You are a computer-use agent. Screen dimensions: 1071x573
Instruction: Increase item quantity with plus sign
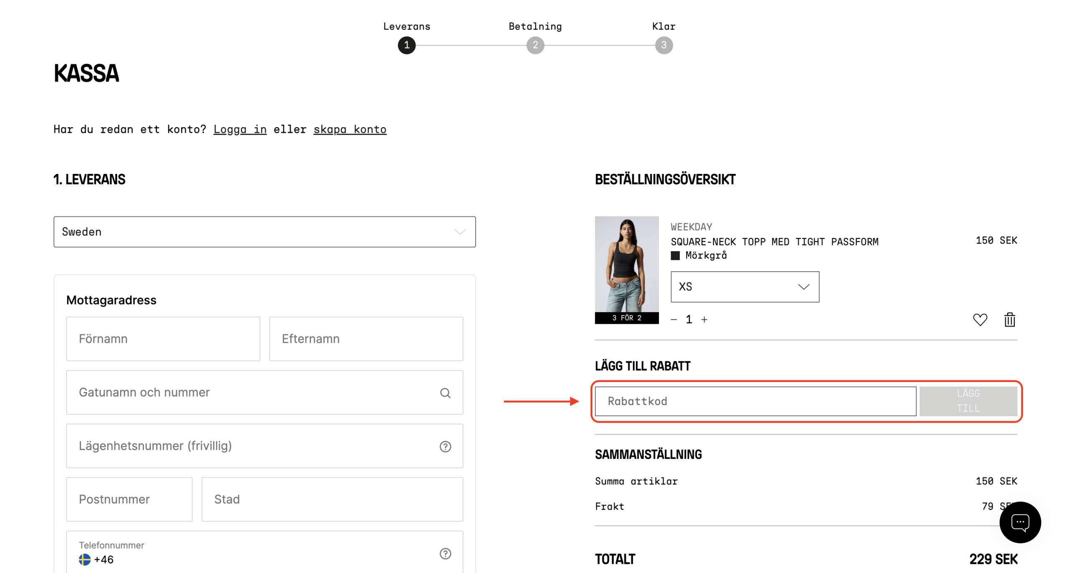coord(705,320)
